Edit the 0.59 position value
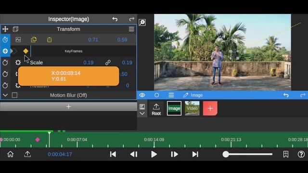Screen dimensions: 308x173 (x=122, y=40)
